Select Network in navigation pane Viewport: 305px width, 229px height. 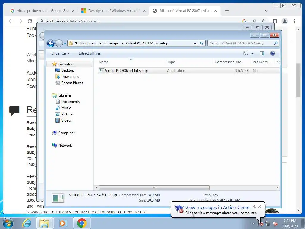pyautogui.click(x=65, y=146)
